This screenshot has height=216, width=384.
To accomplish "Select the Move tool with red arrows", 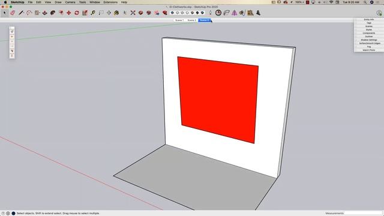I will coord(69,13).
